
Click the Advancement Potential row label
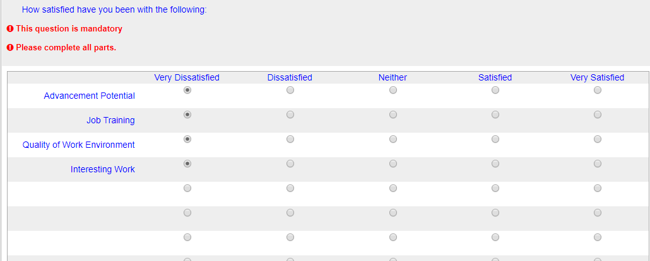click(x=89, y=96)
